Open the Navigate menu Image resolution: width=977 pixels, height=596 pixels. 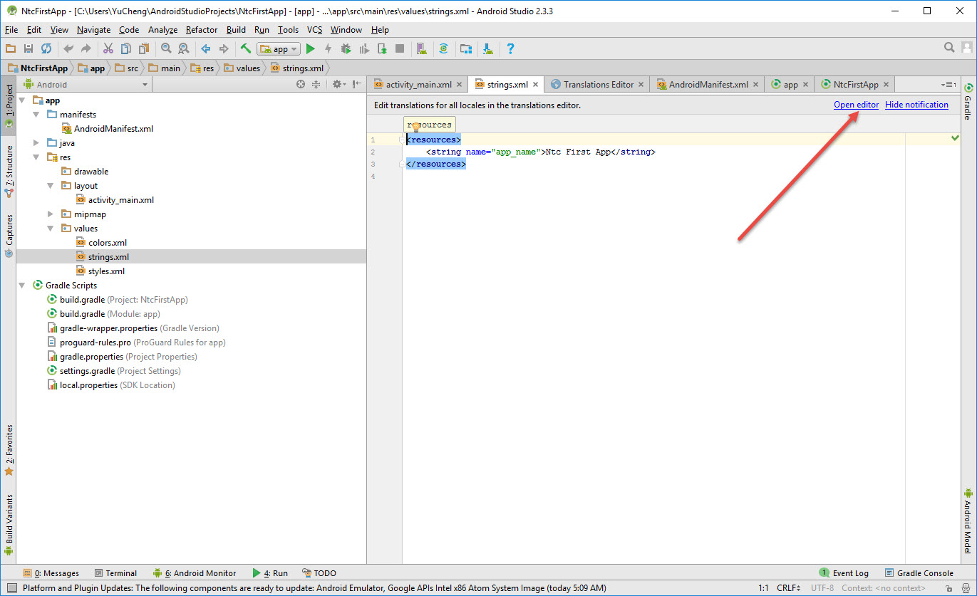click(93, 30)
